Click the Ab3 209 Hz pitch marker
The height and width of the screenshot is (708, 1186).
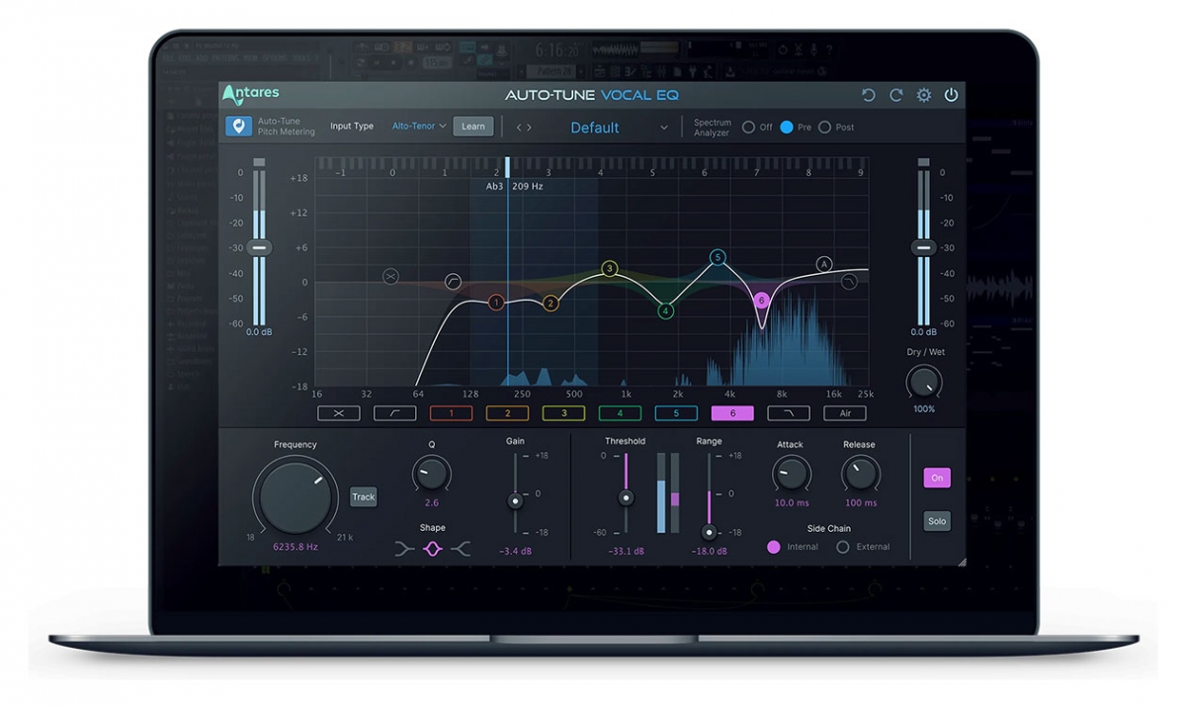pyautogui.click(x=515, y=186)
